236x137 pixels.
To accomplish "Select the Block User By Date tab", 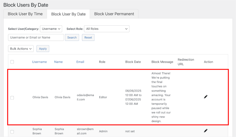I will click(x=68, y=14).
